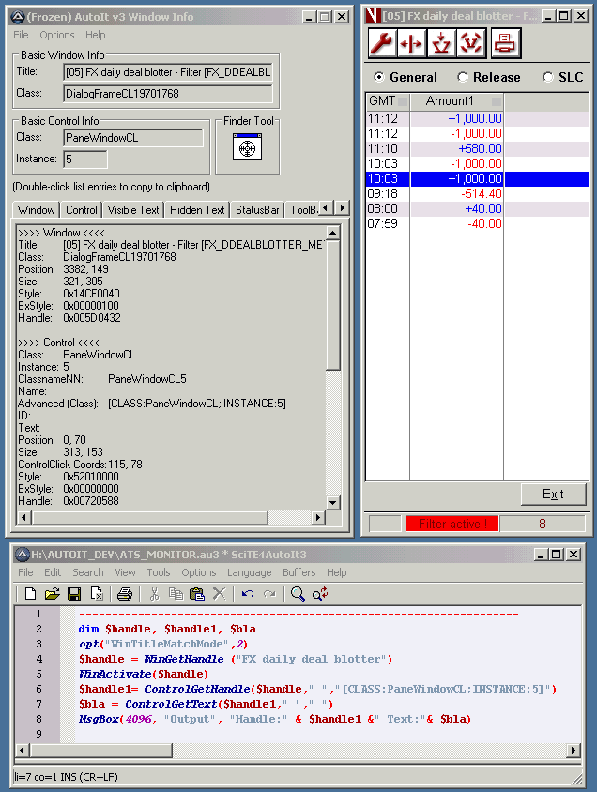This screenshot has height=792, width=597.
Task: Select the SLC radio button
Action: pyautogui.click(x=547, y=77)
